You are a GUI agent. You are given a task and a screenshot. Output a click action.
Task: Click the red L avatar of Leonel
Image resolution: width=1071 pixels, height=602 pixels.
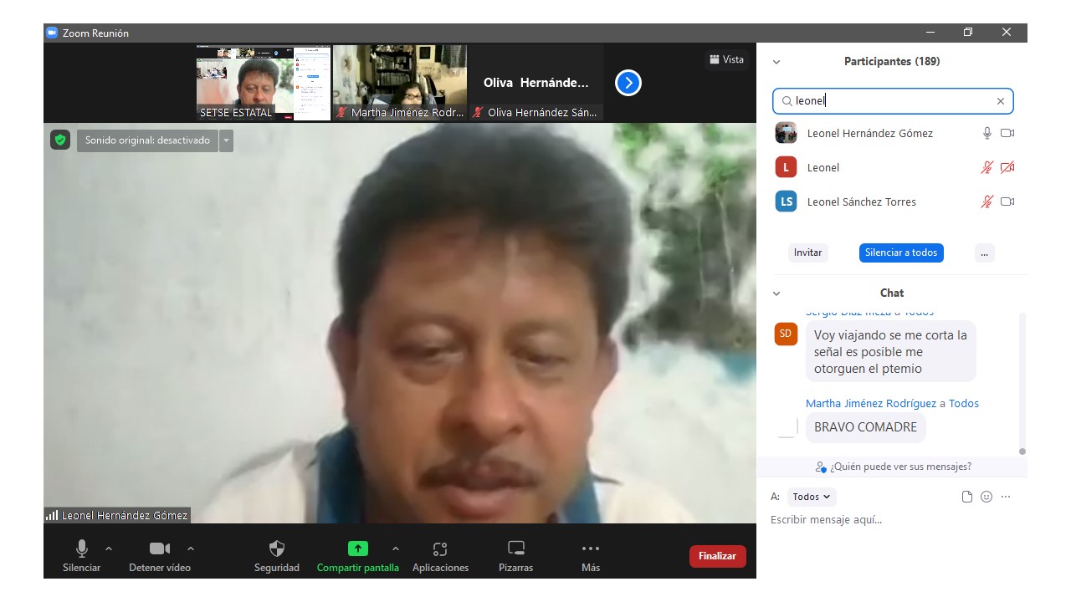pyautogui.click(x=786, y=167)
